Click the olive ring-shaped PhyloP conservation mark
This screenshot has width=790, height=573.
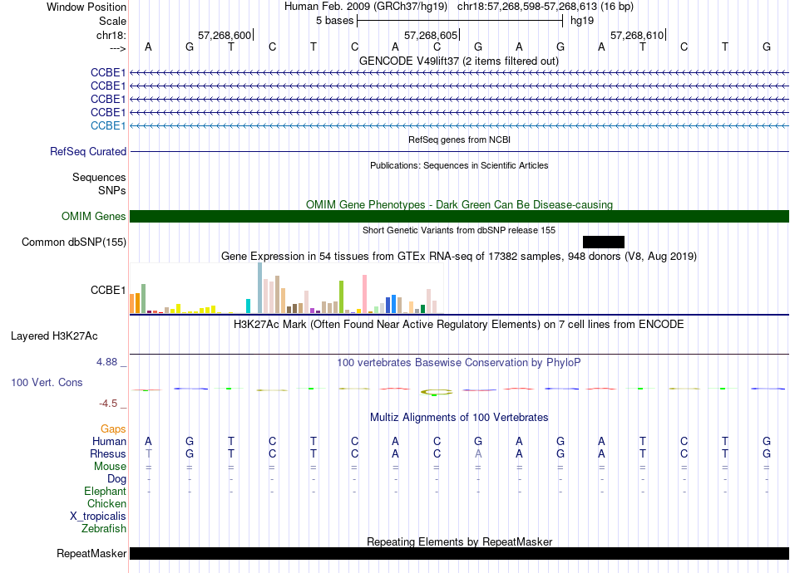pyautogui.click(x=437, y=392)
